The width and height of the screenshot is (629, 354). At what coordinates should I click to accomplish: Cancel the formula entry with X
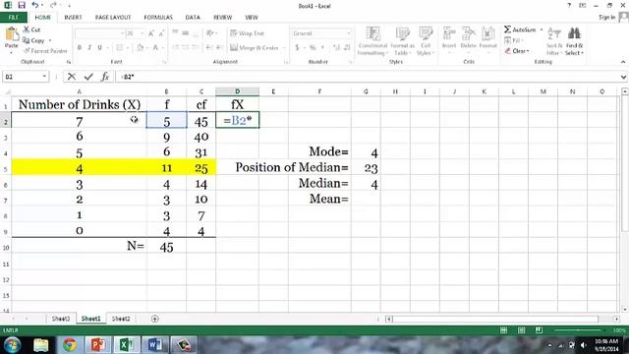(72, 77)
